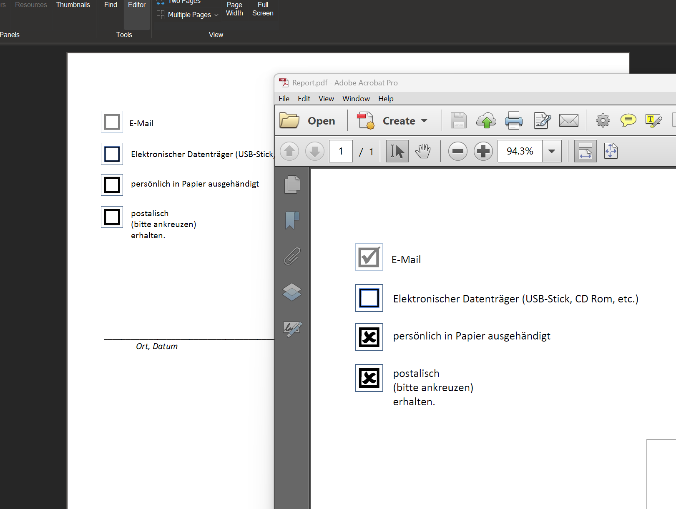Expand the Create dropdown arrow
Viewport: 676px width, 509px height.
point(425,121)
